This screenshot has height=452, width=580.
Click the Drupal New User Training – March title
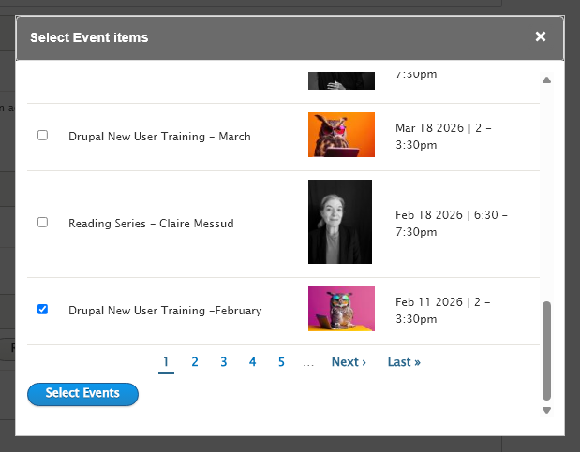coord(159,137)
